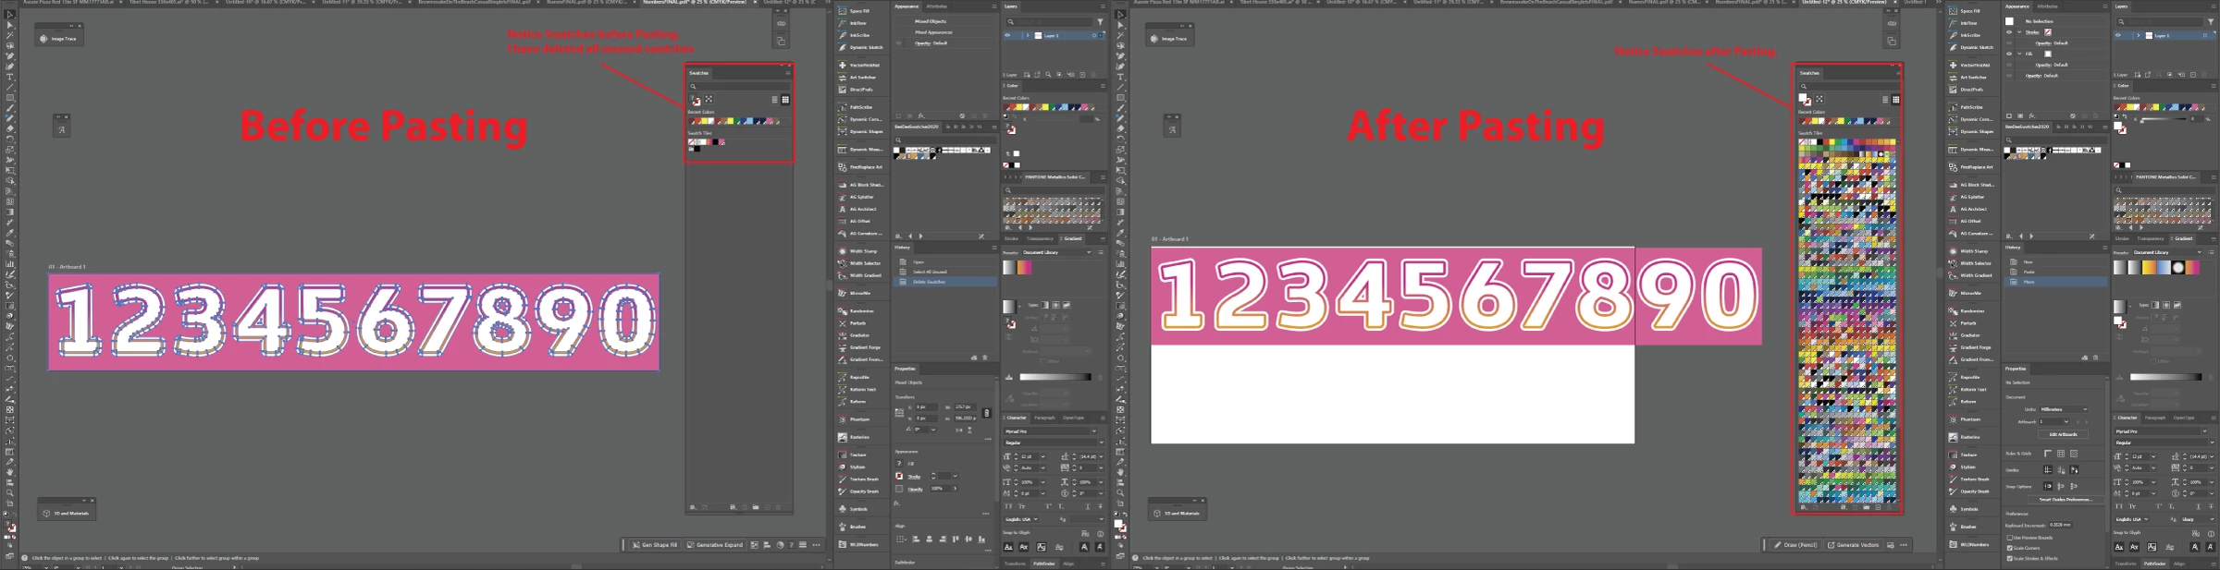Select pink-orange gradient preset in Before Pasting Gradient panel
Viewport: 2220px width, 570px height.
[1024, 267]
